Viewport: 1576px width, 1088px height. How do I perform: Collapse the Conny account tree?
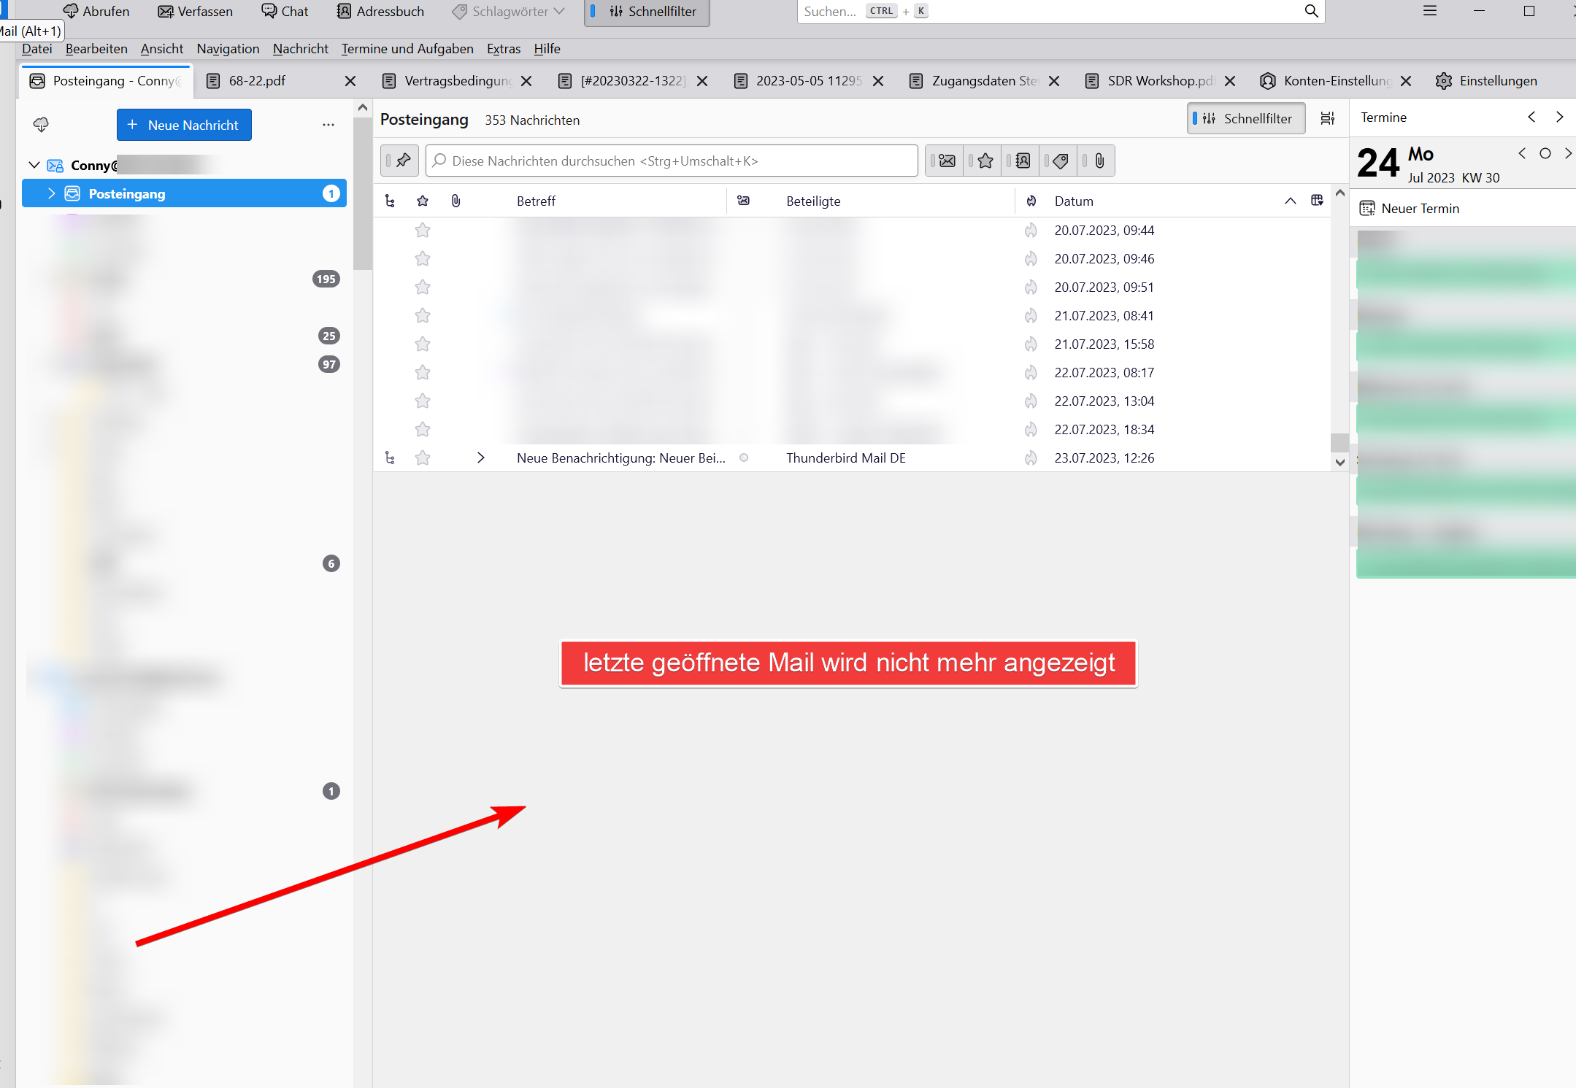click(34, 165)
